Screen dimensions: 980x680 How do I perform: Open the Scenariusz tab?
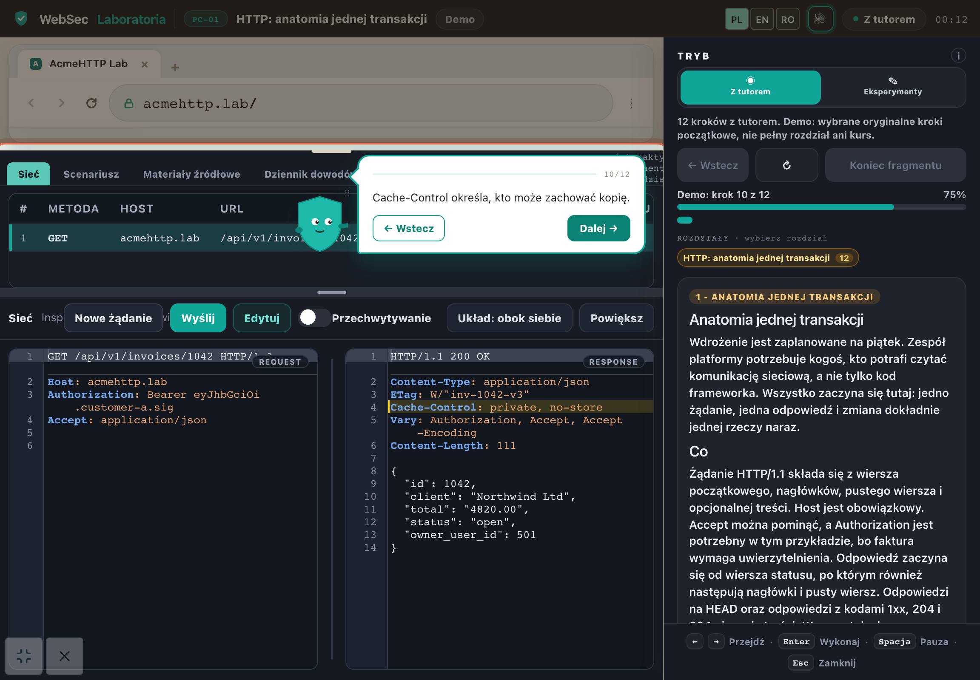(91, 174)
